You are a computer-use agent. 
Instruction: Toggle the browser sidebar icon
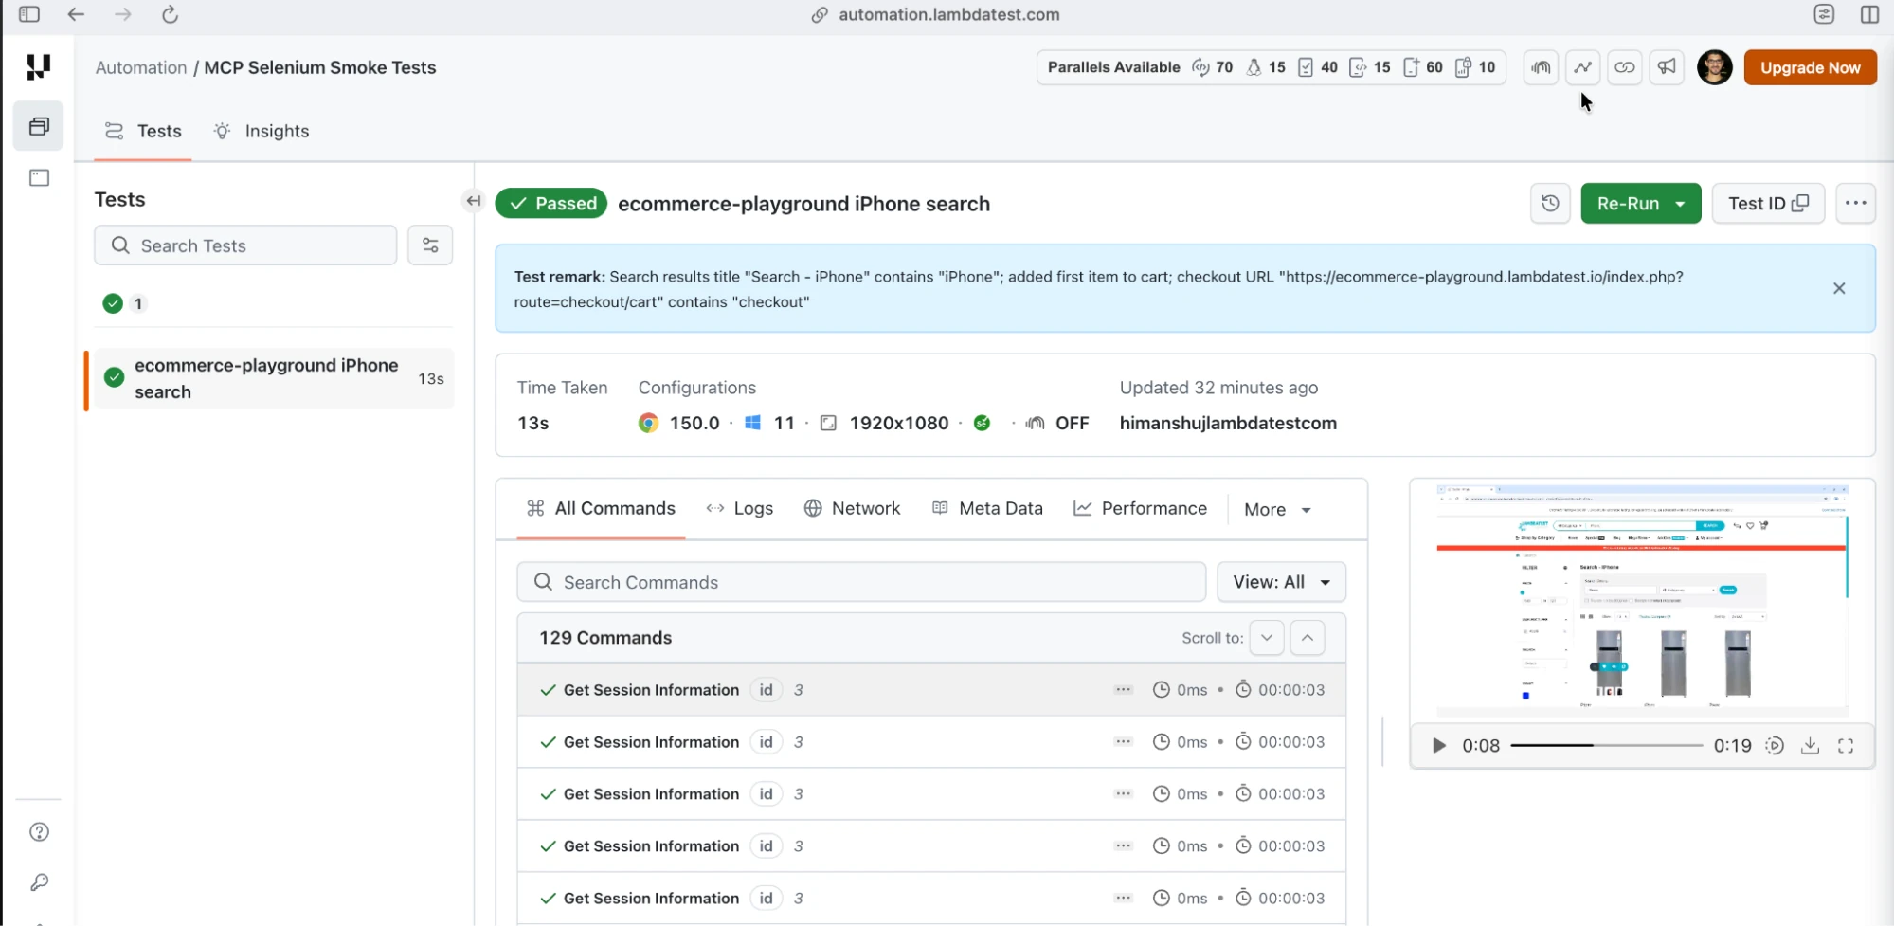[29, 14]
